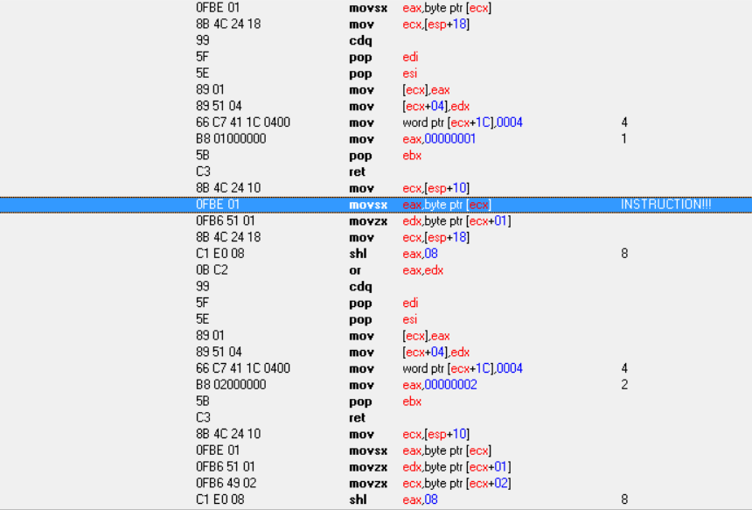Click the INSTRUCTION!!! comment

(665, 205)
